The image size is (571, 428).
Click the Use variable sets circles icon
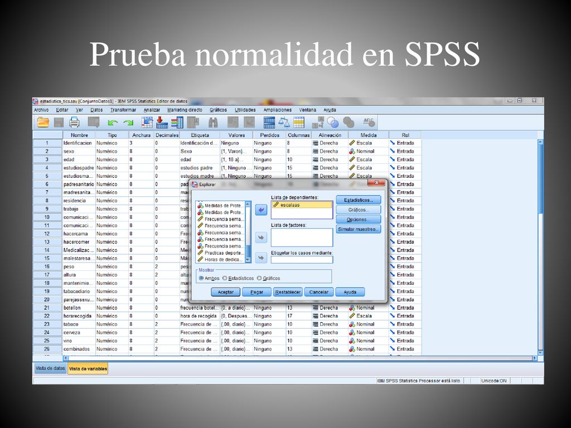[x=332, y=122]
